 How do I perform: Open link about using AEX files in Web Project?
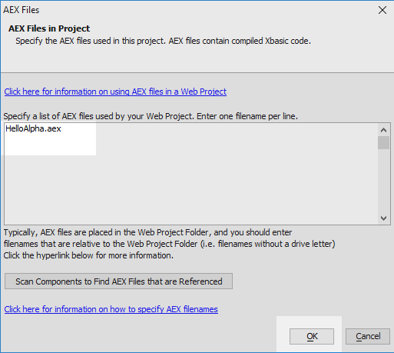pos(115,92)
